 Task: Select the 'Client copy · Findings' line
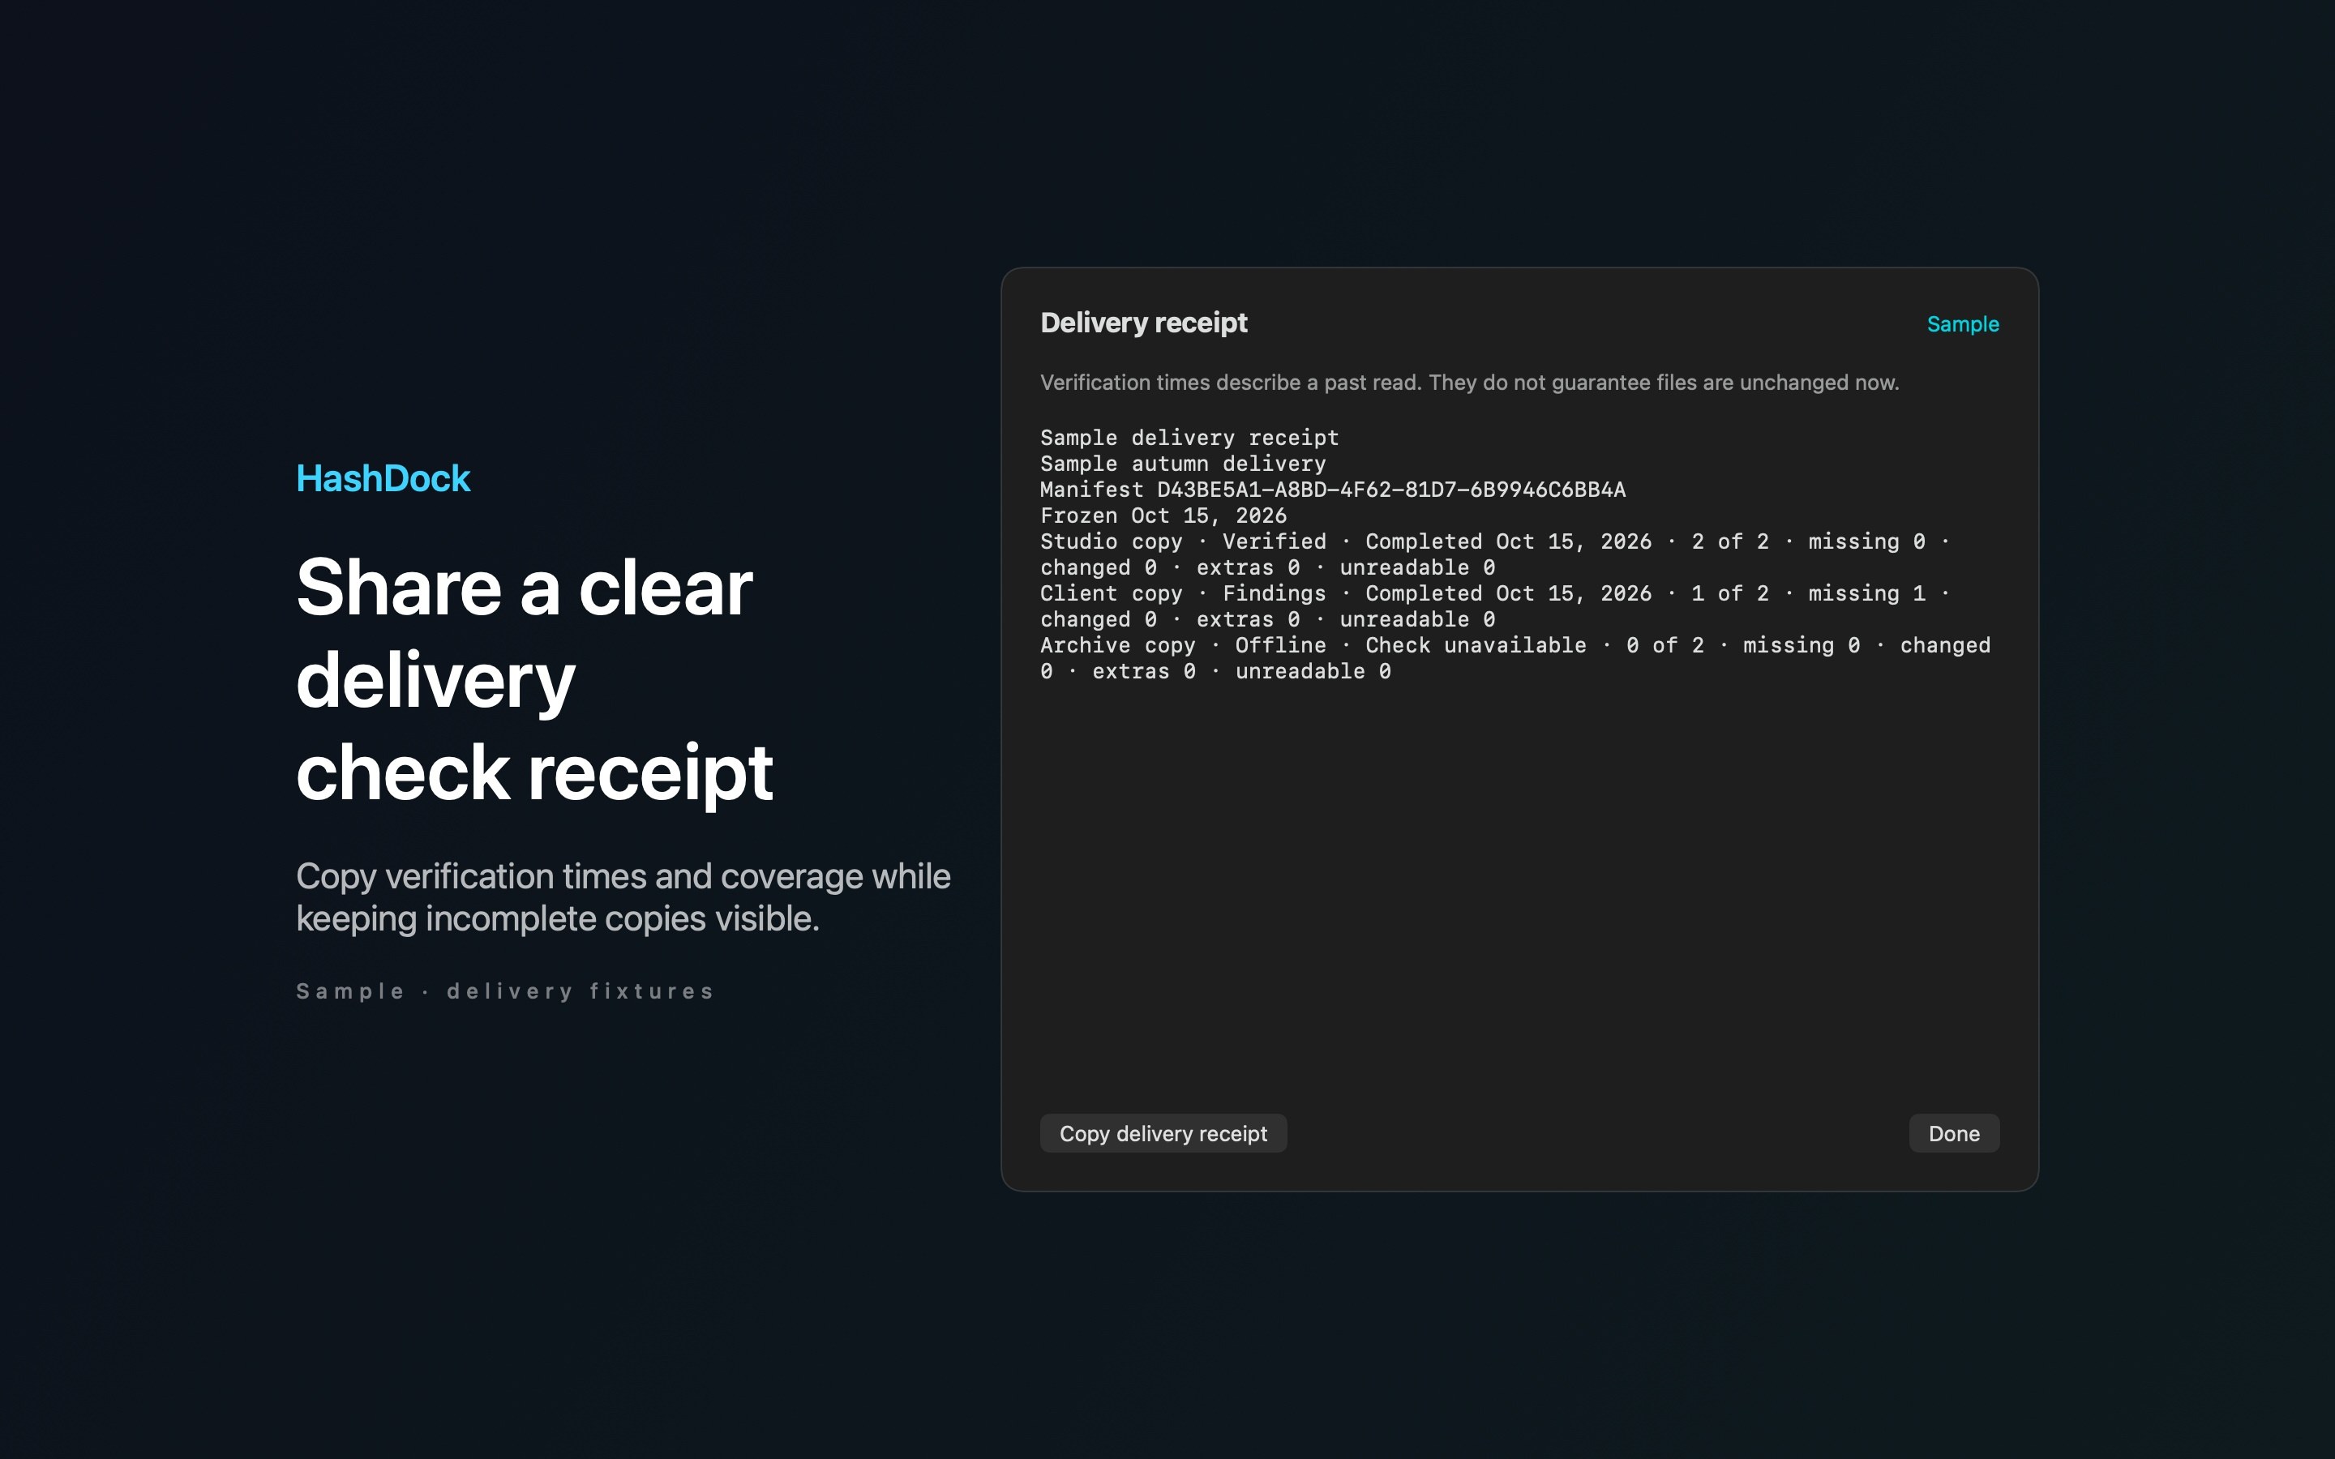coord(1496,606)
